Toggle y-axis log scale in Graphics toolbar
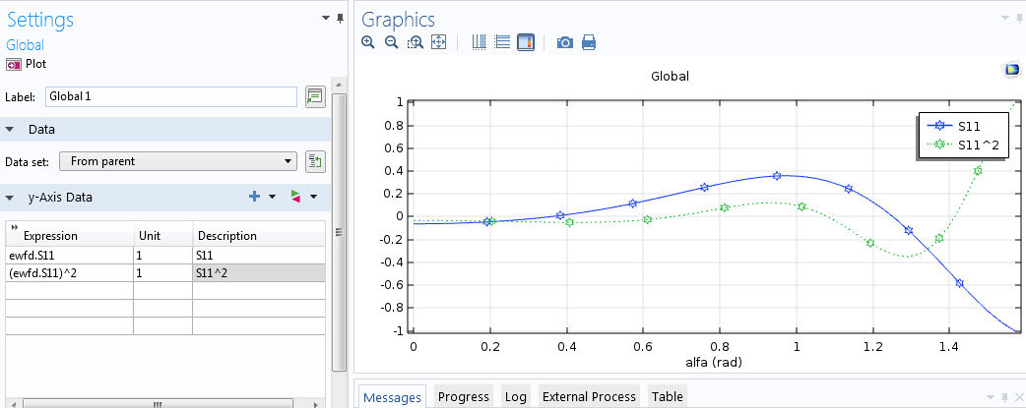1026x408 pixels. (502, 42)
